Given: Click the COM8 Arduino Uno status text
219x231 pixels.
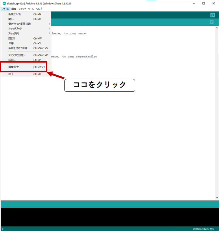Looking at the screenshot, I should pos(203,229).
